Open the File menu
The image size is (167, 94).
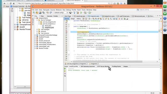[x=33, y=10]
